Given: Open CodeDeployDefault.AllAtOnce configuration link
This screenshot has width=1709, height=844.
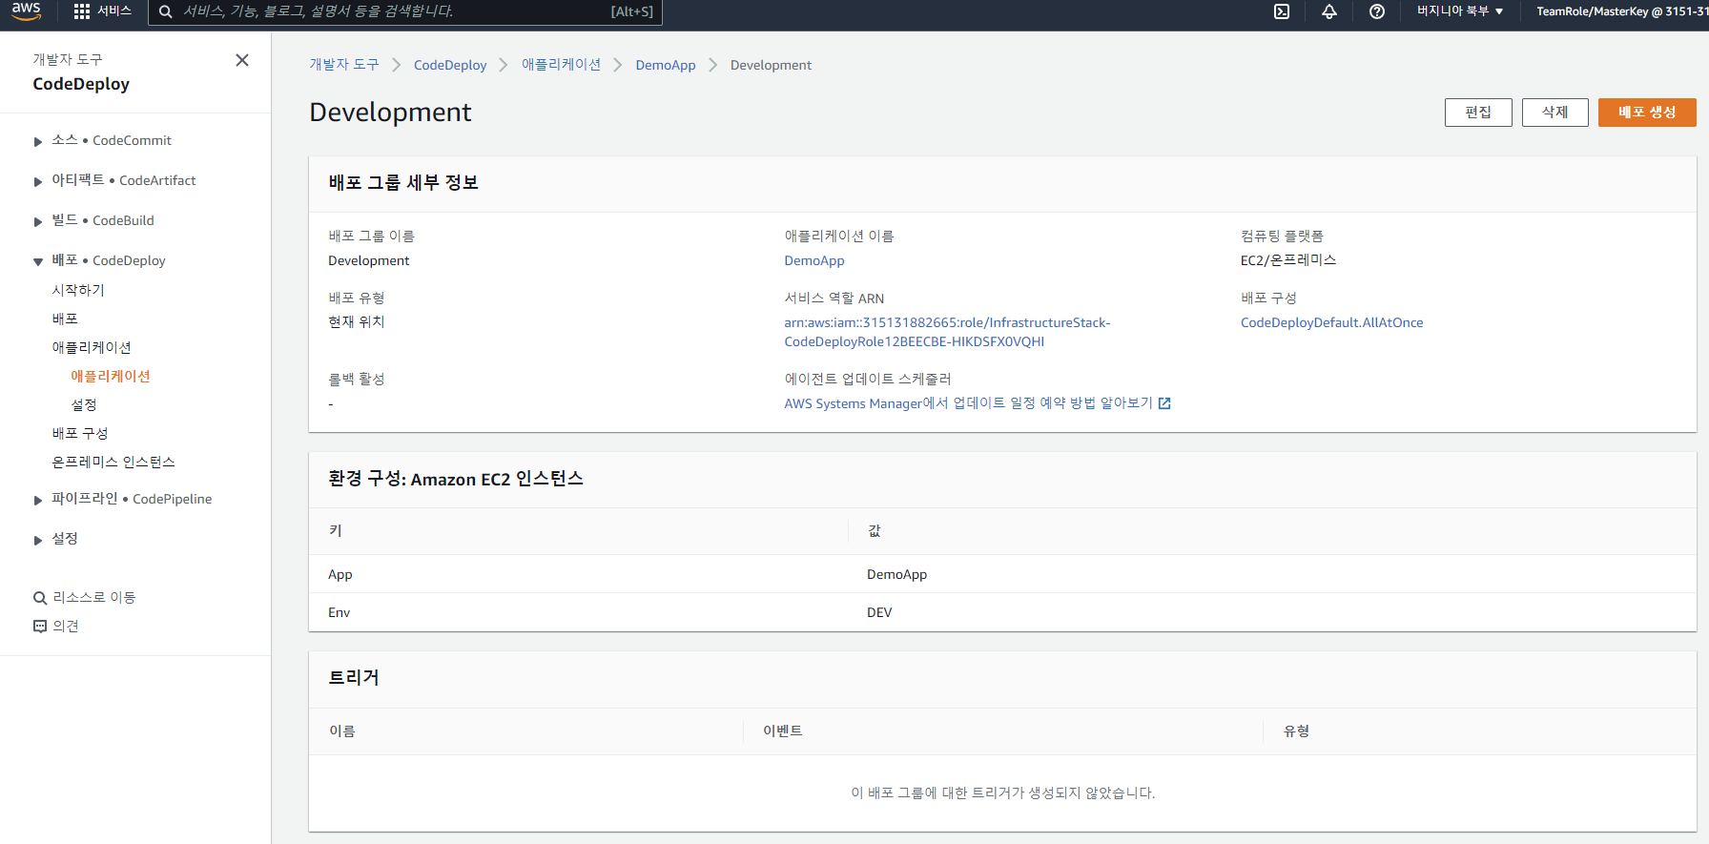Looking at the screenshot, I should 1331,322.
